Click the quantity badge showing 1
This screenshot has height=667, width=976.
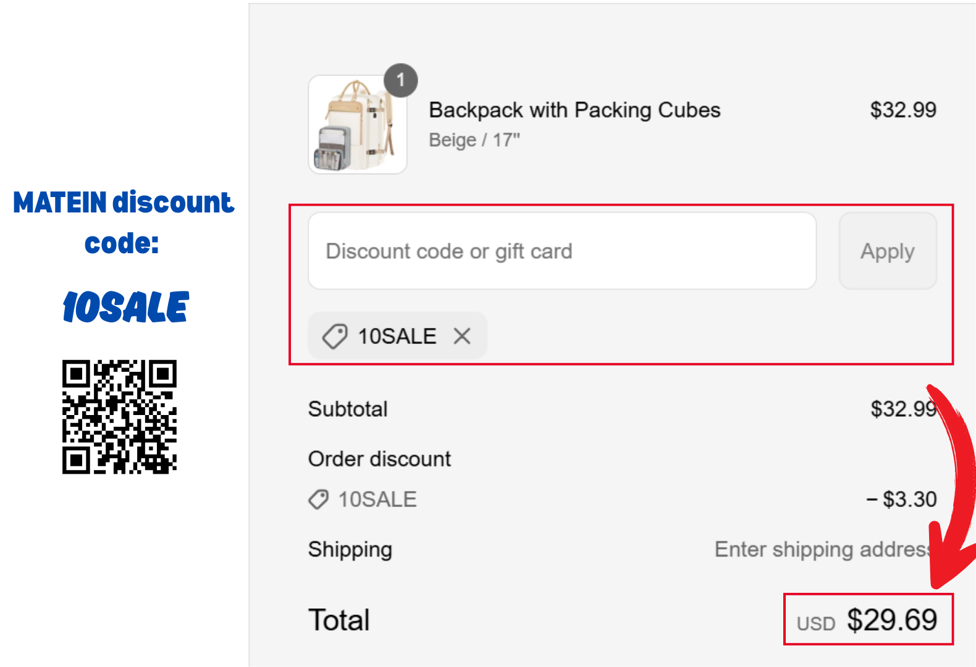[401, 80]
